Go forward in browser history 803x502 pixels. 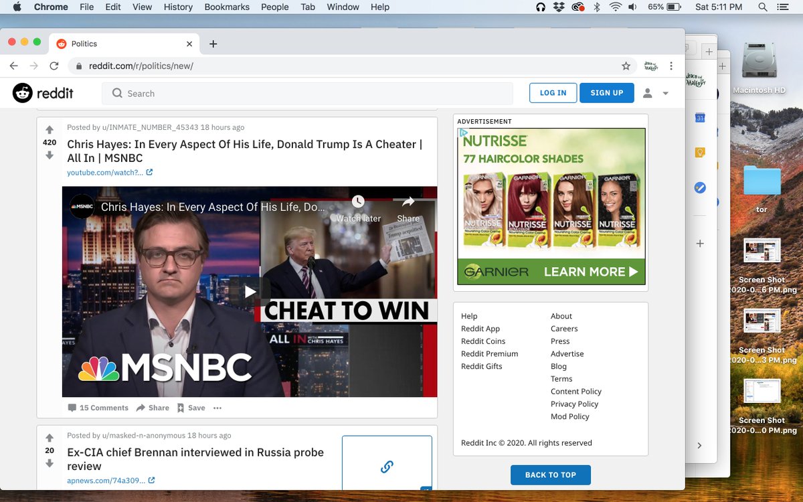[x=34, y=66]
